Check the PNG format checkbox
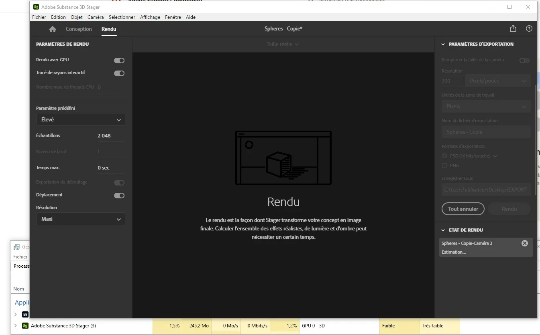Image resolution: width=540 pixels, height=335 pixels. [x=444, y=165]
